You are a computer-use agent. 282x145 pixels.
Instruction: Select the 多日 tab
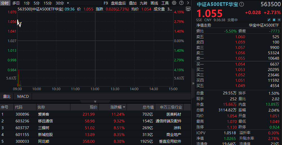[16, 3]
